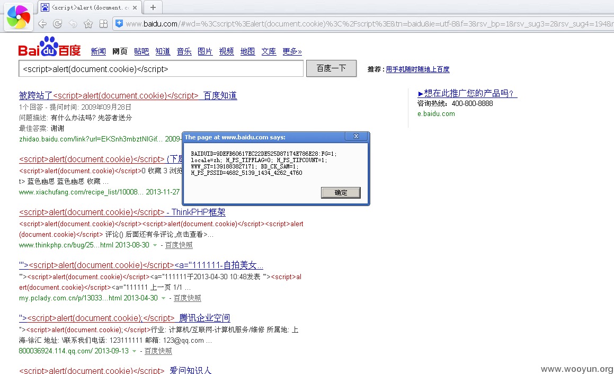Click the 百度一下 search button

click(x=331, y=68)
